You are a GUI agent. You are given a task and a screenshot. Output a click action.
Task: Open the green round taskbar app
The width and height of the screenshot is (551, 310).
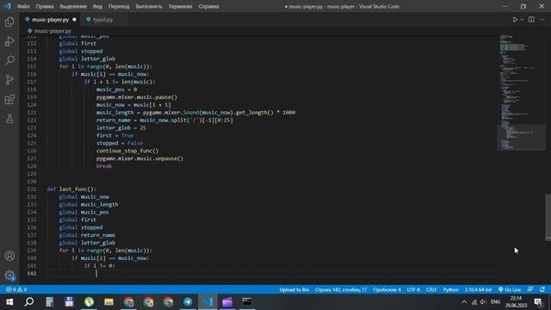click(x=89, y=302)
